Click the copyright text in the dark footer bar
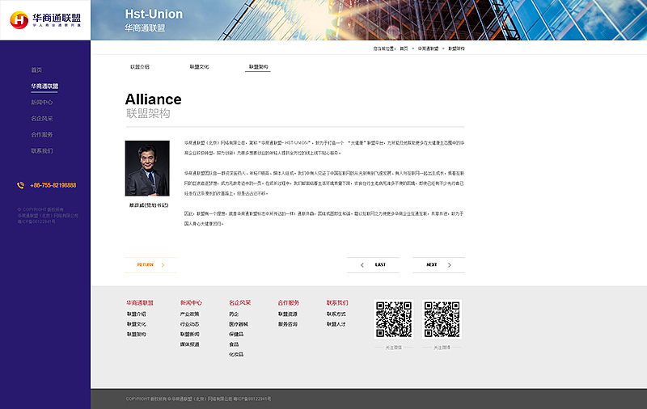This screenshot has width=647, height=409. click(198, 398)
